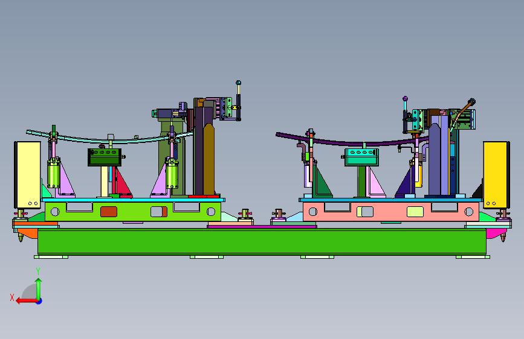This screenshot has height=339, width=524.
Task: Click the green Y axis arrow of the triad
Action: point(39,289)
